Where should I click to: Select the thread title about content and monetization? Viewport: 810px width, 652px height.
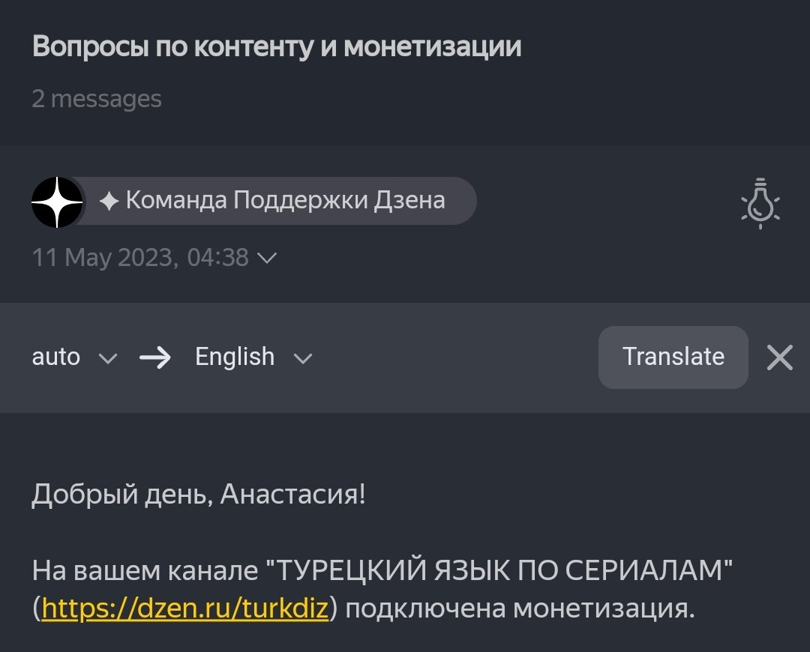click(276, 46)
